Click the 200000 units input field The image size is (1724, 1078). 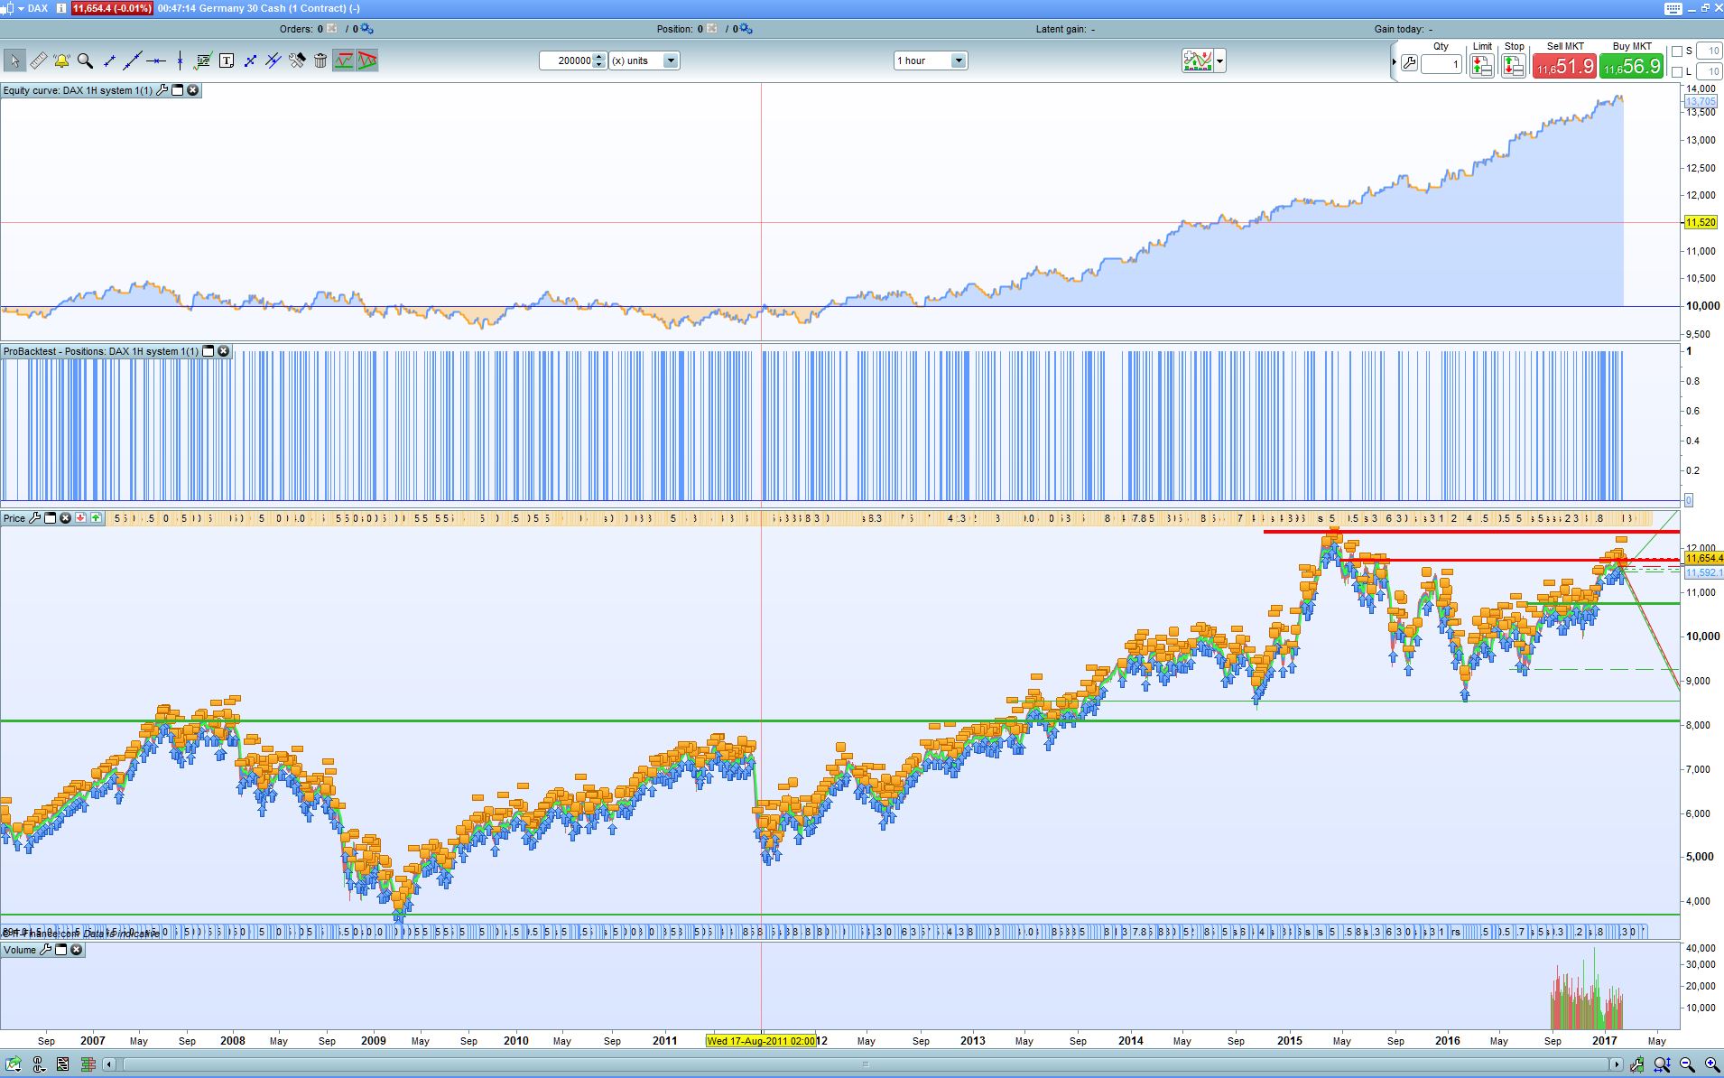tap(566, 60)
